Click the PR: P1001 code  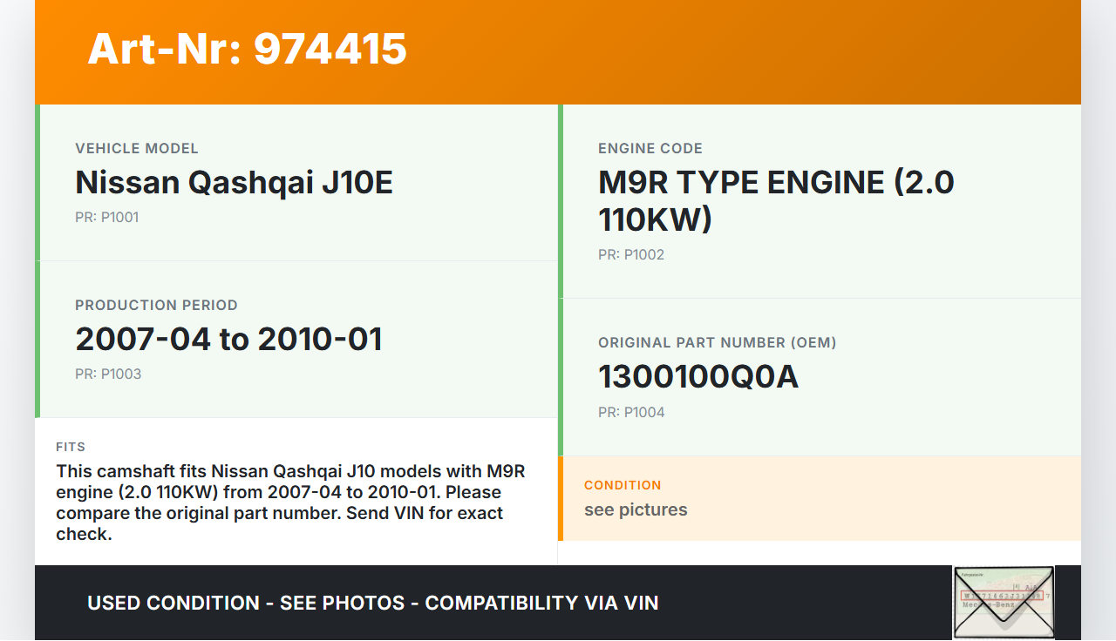click(106, 218)
